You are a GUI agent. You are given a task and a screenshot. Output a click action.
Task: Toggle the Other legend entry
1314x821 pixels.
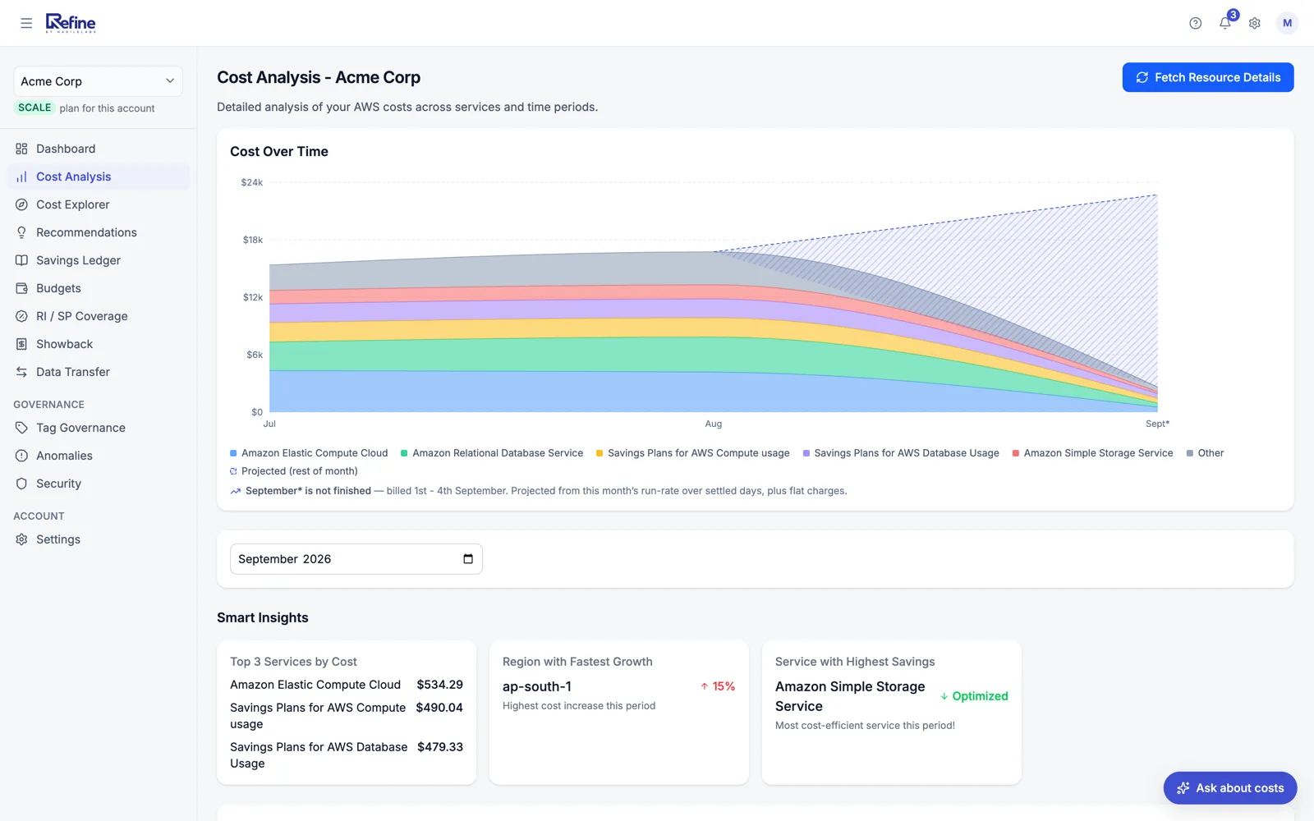point(1205,453)
